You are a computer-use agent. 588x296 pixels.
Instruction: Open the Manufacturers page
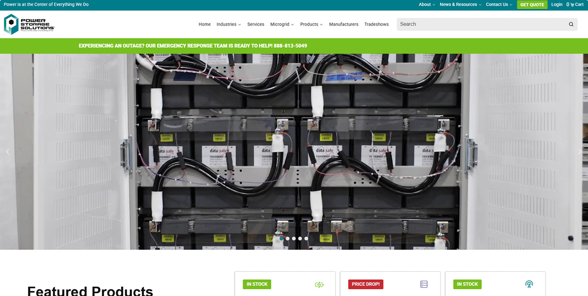click(343, 24)
